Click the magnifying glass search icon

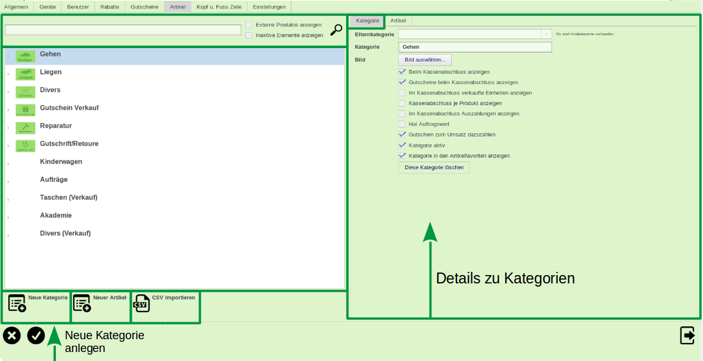tap(336, 29)
